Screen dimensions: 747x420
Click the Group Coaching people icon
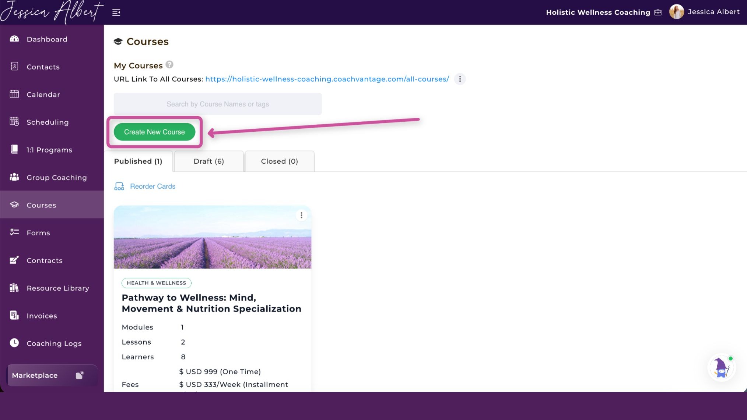(14, 177)
